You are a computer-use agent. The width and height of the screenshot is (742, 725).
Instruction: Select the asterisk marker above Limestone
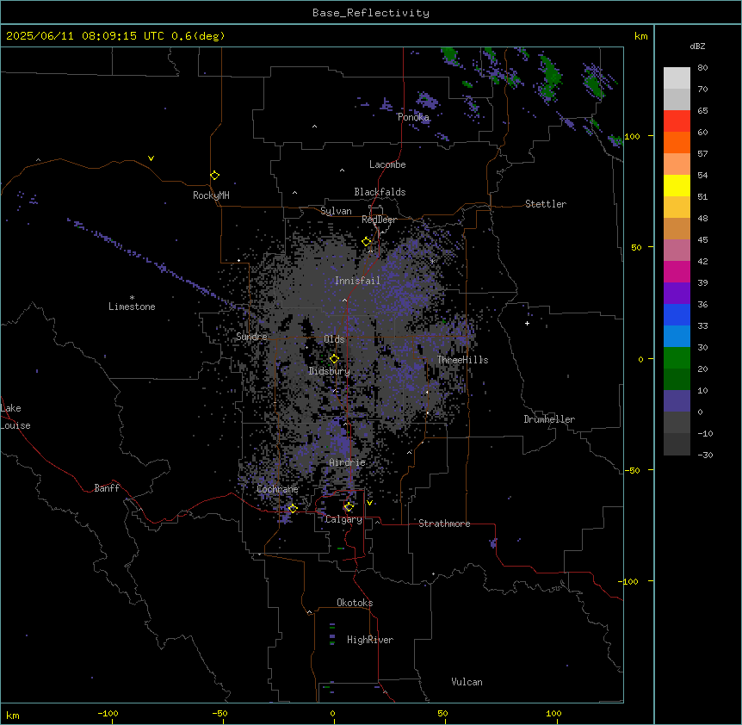[x=132, y=297]
